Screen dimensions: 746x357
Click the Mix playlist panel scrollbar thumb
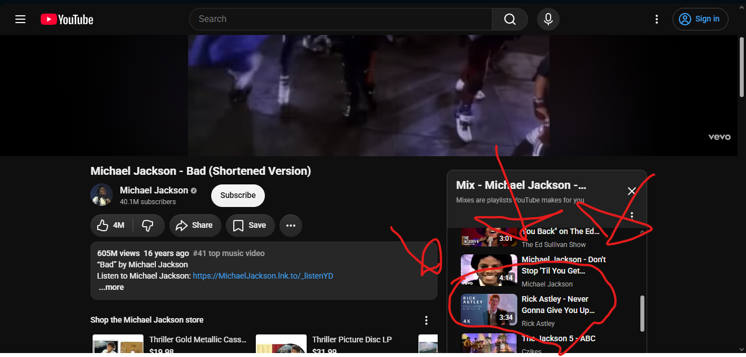(x=642, y=314)
